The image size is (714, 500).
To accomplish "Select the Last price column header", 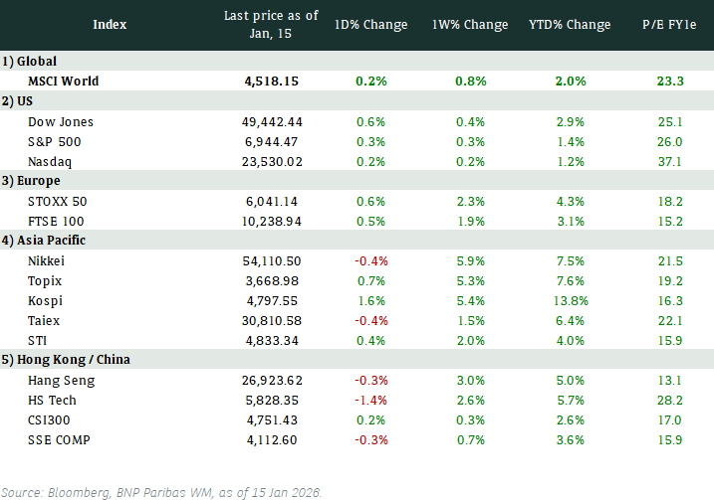I will (x=270, y=24).
